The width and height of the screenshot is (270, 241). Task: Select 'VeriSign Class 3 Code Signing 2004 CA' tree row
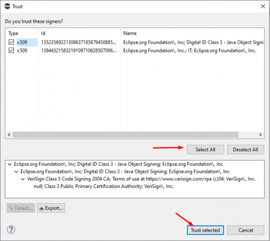tap(141, 179)
